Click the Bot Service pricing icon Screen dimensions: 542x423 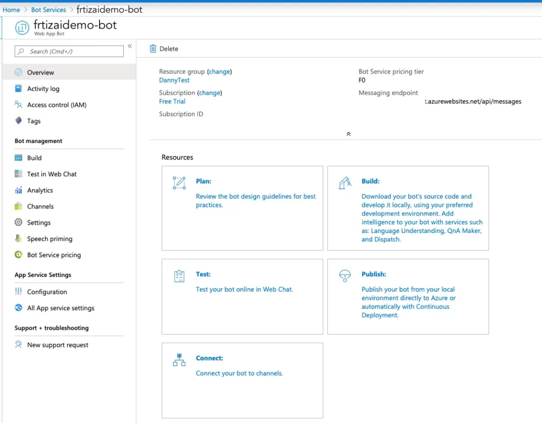(19, 255)
